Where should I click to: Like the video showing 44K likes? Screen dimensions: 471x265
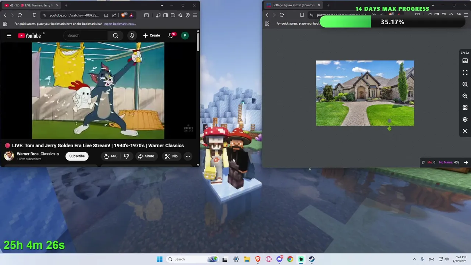pos(110,156)
